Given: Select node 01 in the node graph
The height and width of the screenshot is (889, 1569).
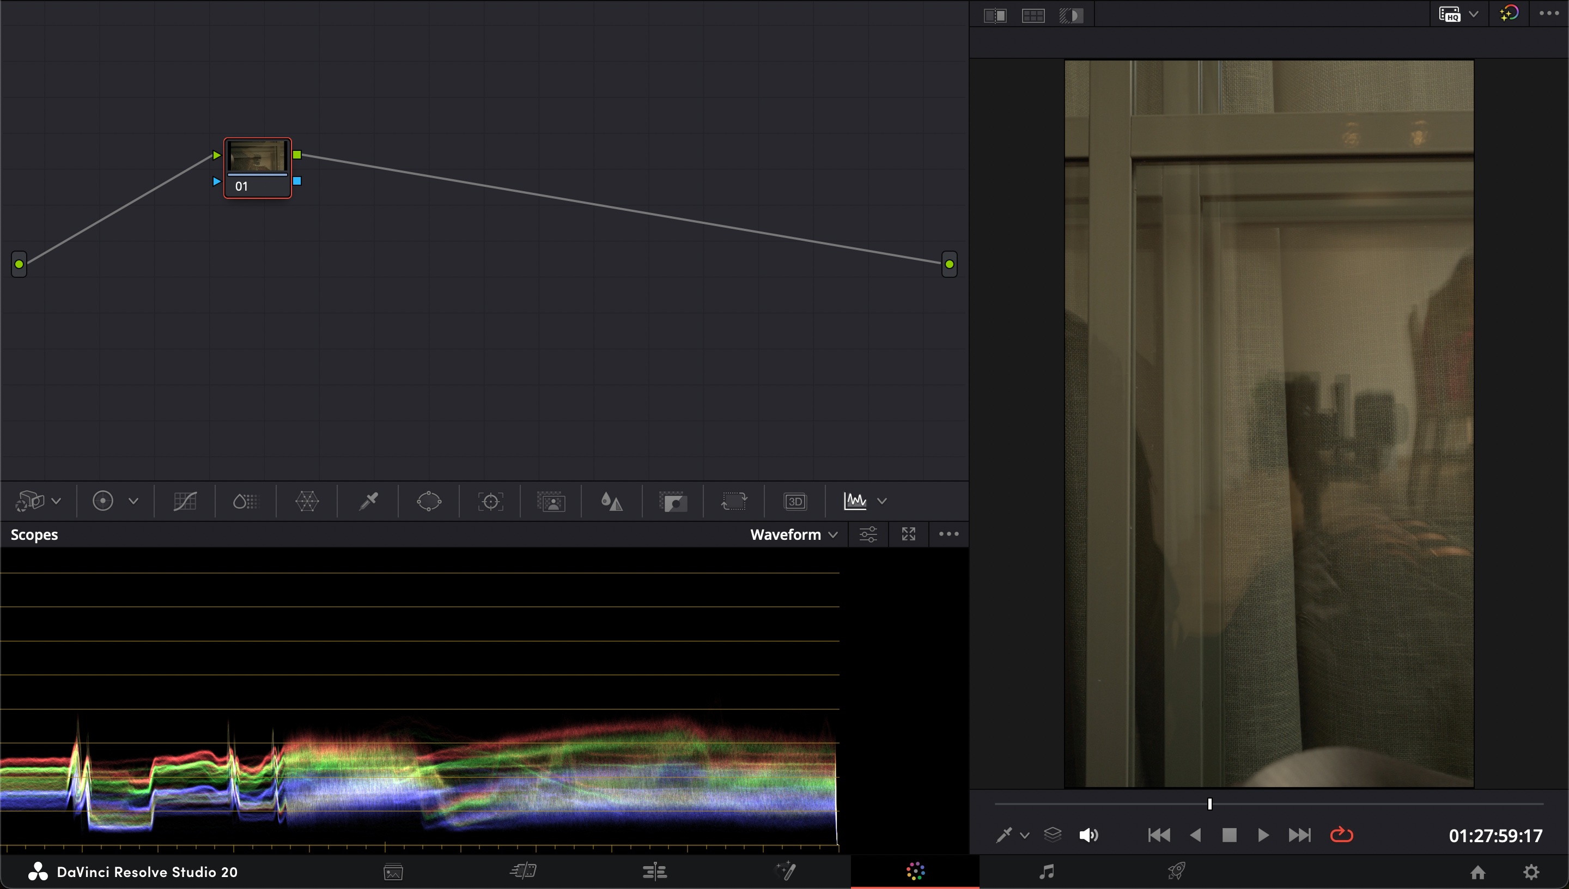Looking at the screenshot, I should [258, 168].
